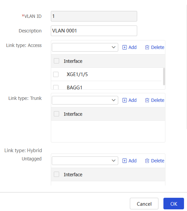Click Delete trash icon in Hybrid Untagged section
187x211 pixels.
147,161
